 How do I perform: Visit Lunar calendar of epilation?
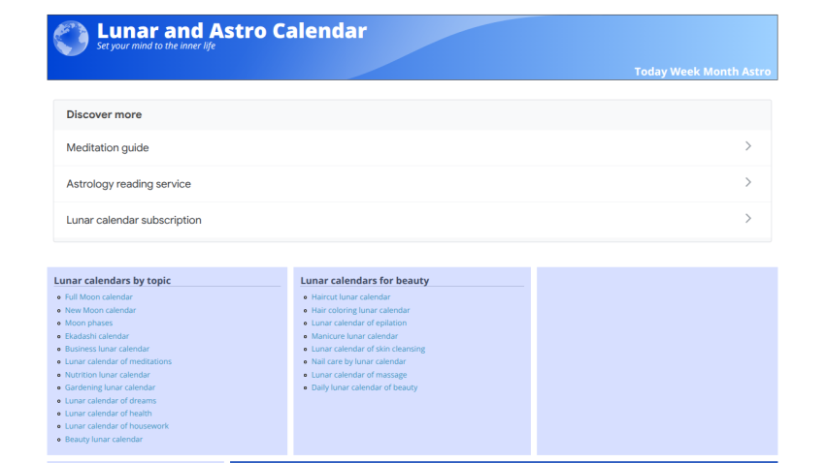(359, 323)
